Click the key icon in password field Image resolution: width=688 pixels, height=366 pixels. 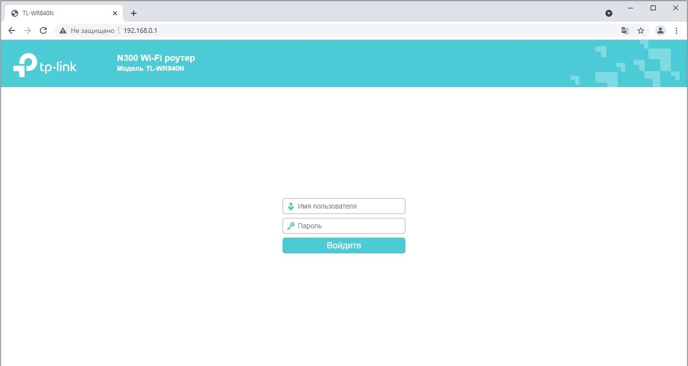[x=291, y=226]
